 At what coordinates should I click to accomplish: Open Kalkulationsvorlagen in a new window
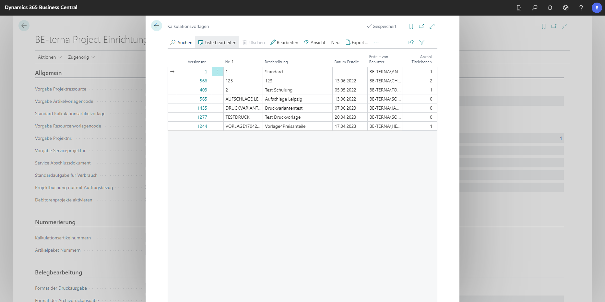[x=421, y=26]
